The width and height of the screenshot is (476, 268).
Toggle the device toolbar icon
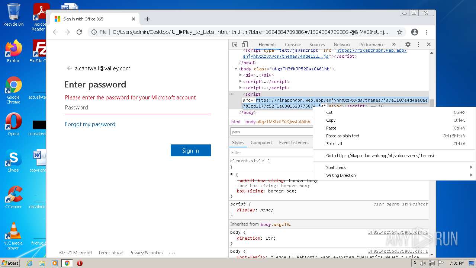tap(245, 44)
